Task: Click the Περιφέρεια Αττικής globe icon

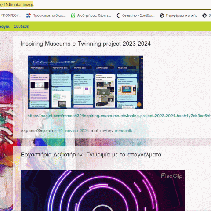Action: pos(162,15)
